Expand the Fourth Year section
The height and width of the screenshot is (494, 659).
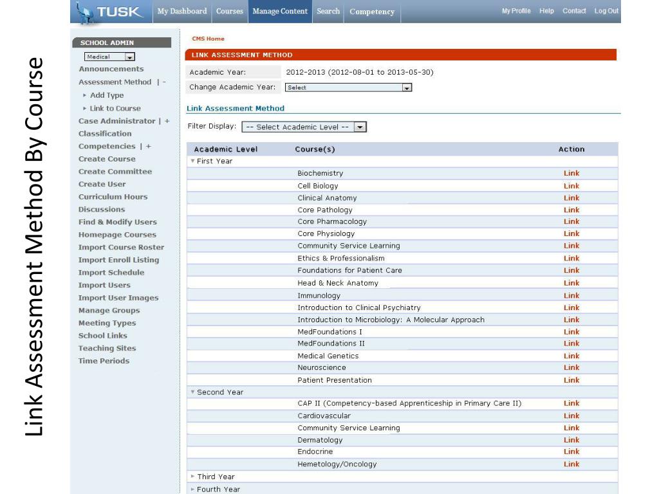(x=192, y=489)
